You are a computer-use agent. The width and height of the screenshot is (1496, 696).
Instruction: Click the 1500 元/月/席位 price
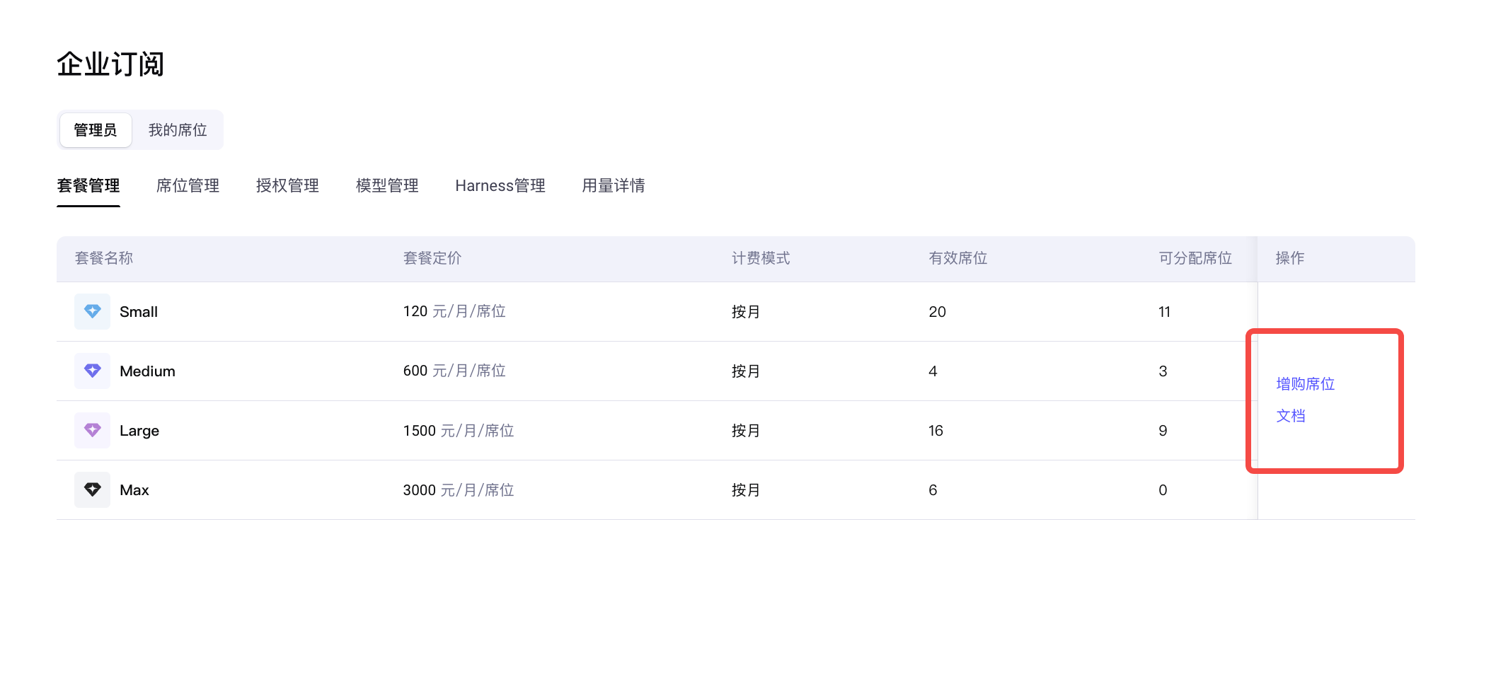(459, 431)
